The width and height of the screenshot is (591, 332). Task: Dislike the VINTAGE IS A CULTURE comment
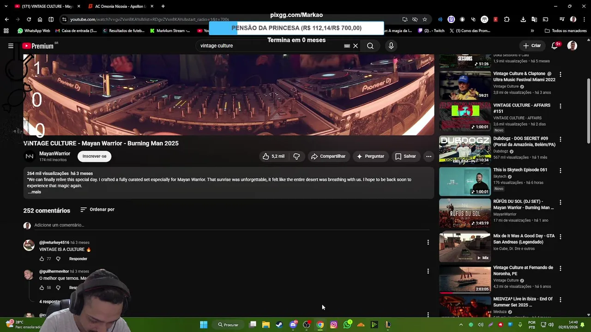pyautogui.click(x=58, y=259)
